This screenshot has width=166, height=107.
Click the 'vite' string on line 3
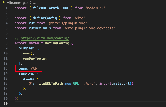click(x=79, y=18)
